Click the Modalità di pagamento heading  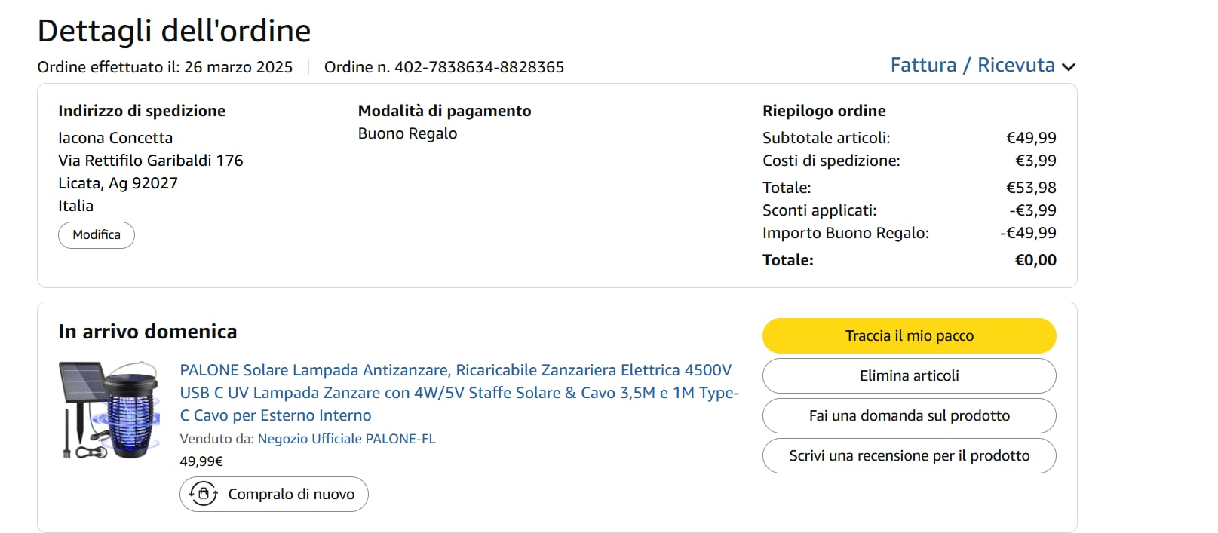click(444, 111)
